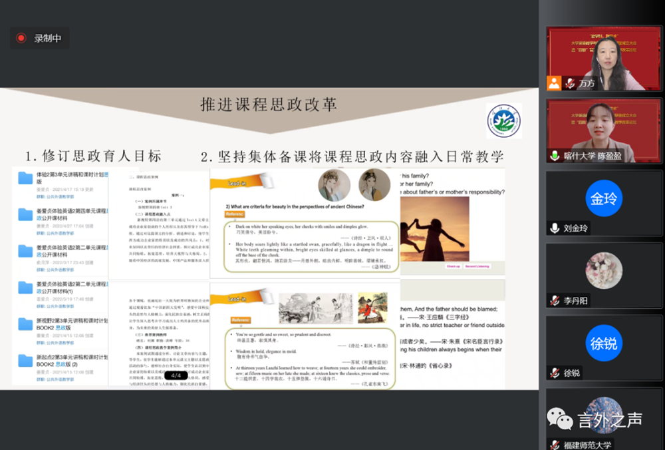Image resolution: width=665 pixels, height=450 pixels.
Task: Open the first folder 体验2第3单元讲稿和课时计划
Action: [x=26, y=178]
